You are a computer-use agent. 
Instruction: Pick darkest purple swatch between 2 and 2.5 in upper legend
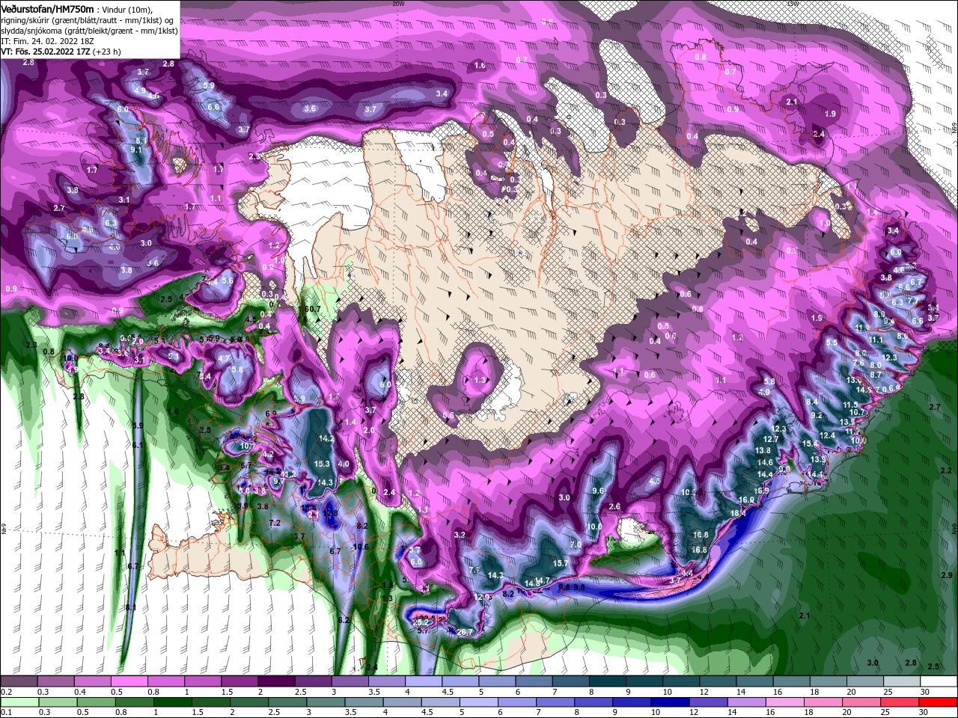(x=276, y=681)
